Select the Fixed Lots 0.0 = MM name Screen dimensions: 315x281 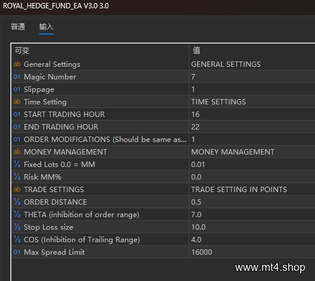[60, 165]
